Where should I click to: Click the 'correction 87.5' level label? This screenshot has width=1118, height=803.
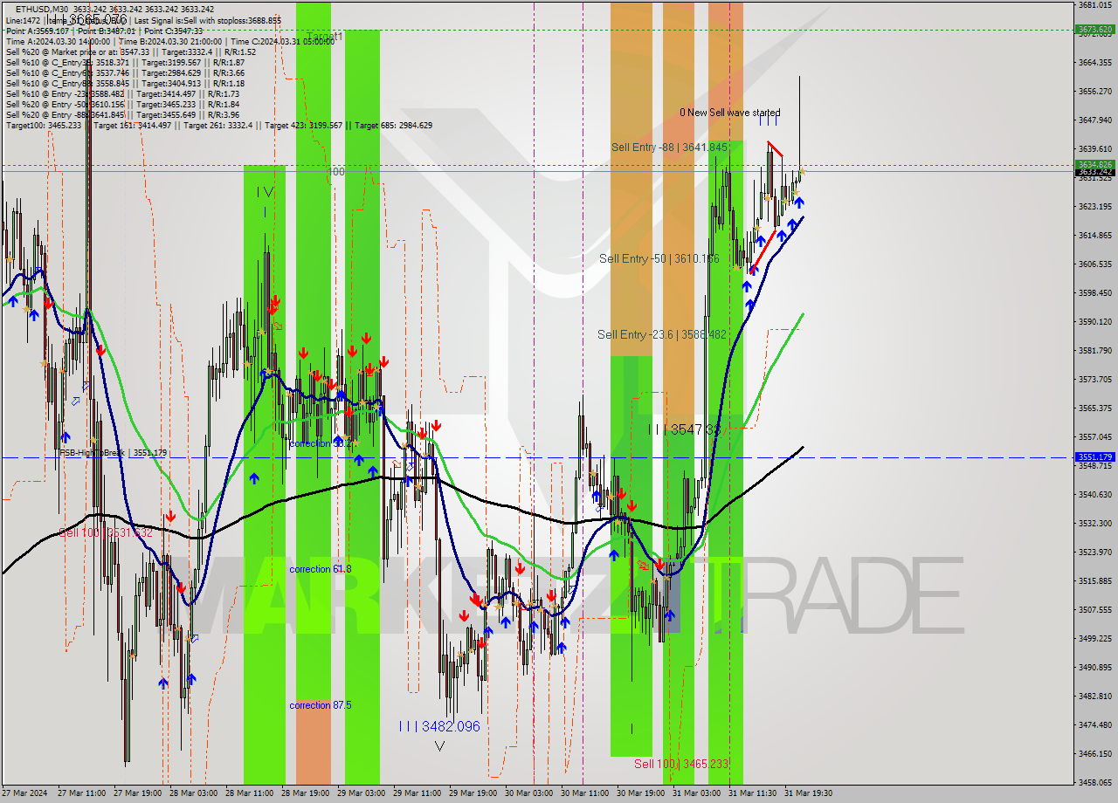(321, 705)
